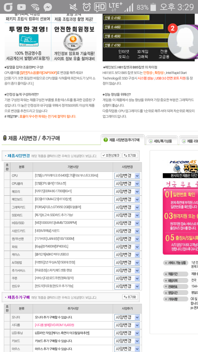Open the 사운드카드 사양변경 dropdown
The width and height of the screenshot is (198, 352).
(127, 231)
